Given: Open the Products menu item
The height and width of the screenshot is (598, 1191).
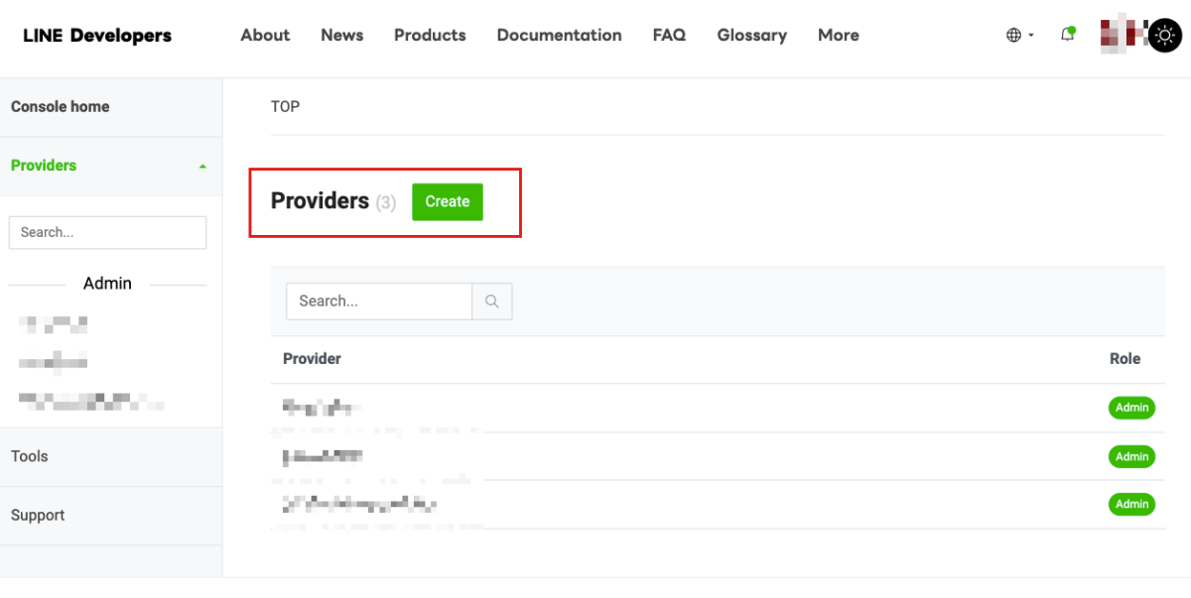Looking at the screenshot, I should (430, 35).
